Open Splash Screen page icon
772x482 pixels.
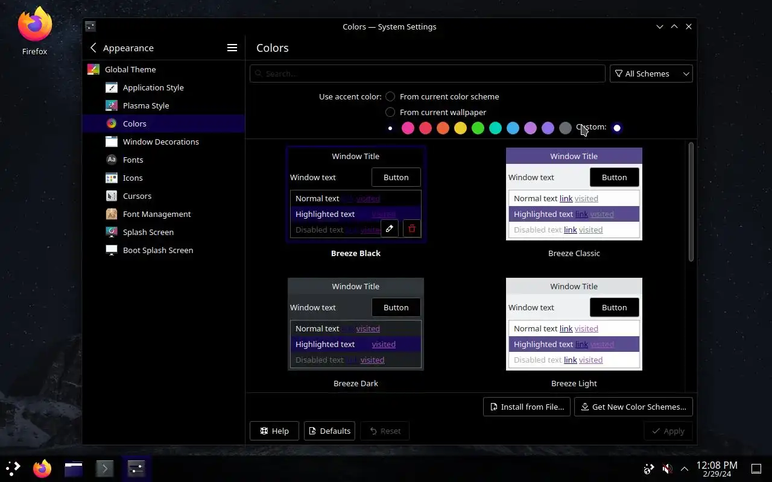111,232
